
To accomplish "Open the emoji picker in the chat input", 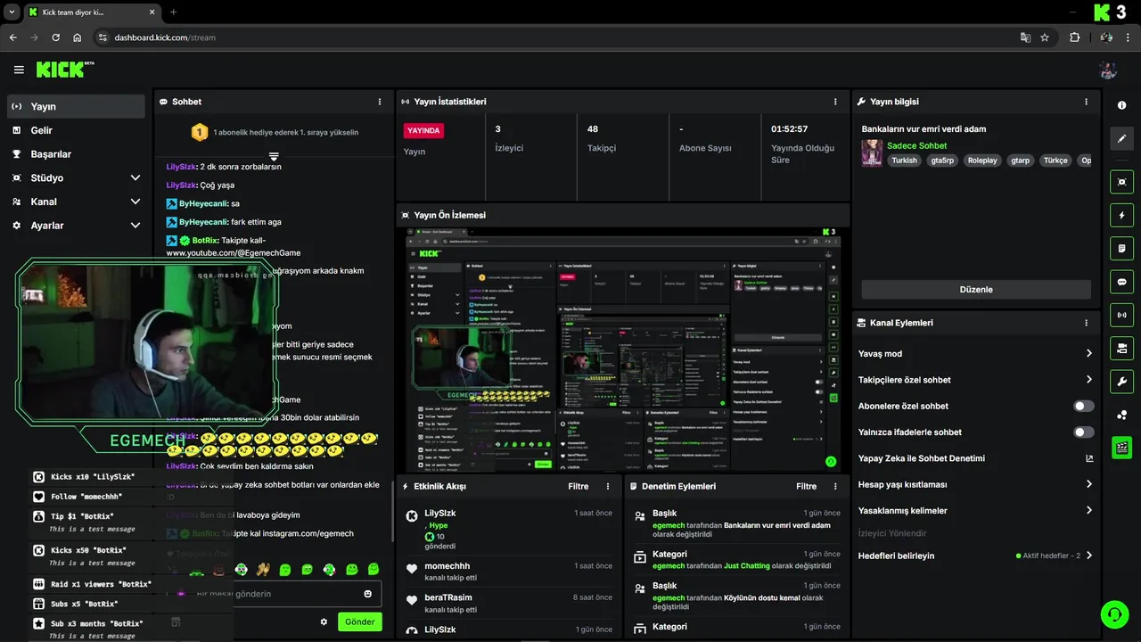I will 367,594.
